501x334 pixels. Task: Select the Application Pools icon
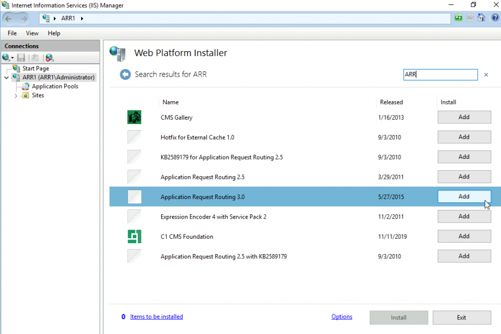(x=26, y=86)
